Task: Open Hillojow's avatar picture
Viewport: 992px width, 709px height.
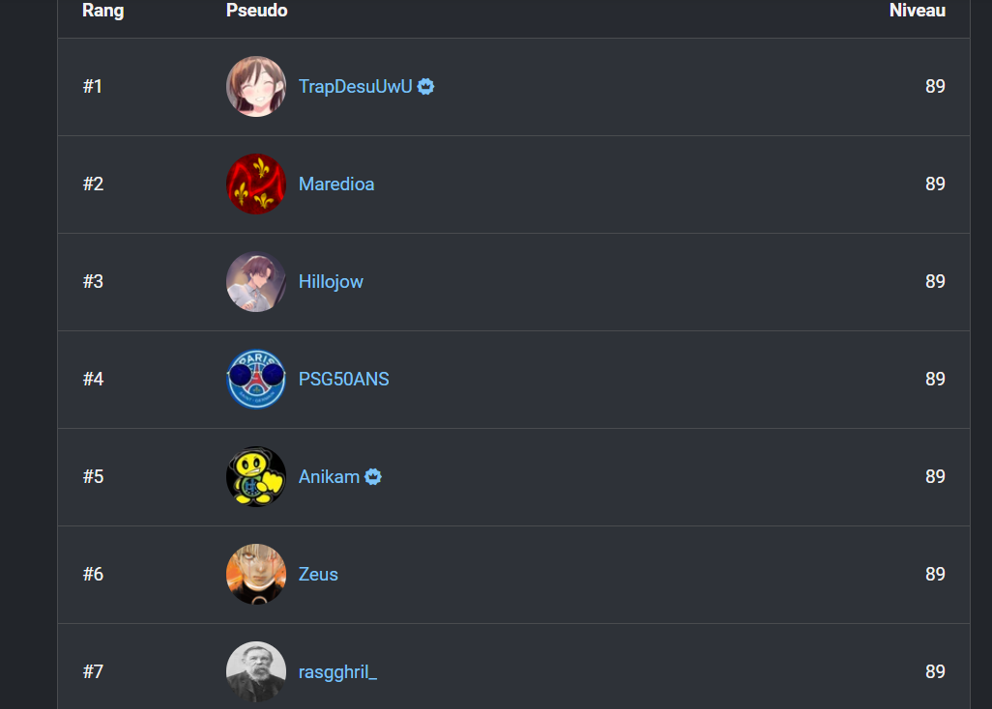Action: click(256, 282)
